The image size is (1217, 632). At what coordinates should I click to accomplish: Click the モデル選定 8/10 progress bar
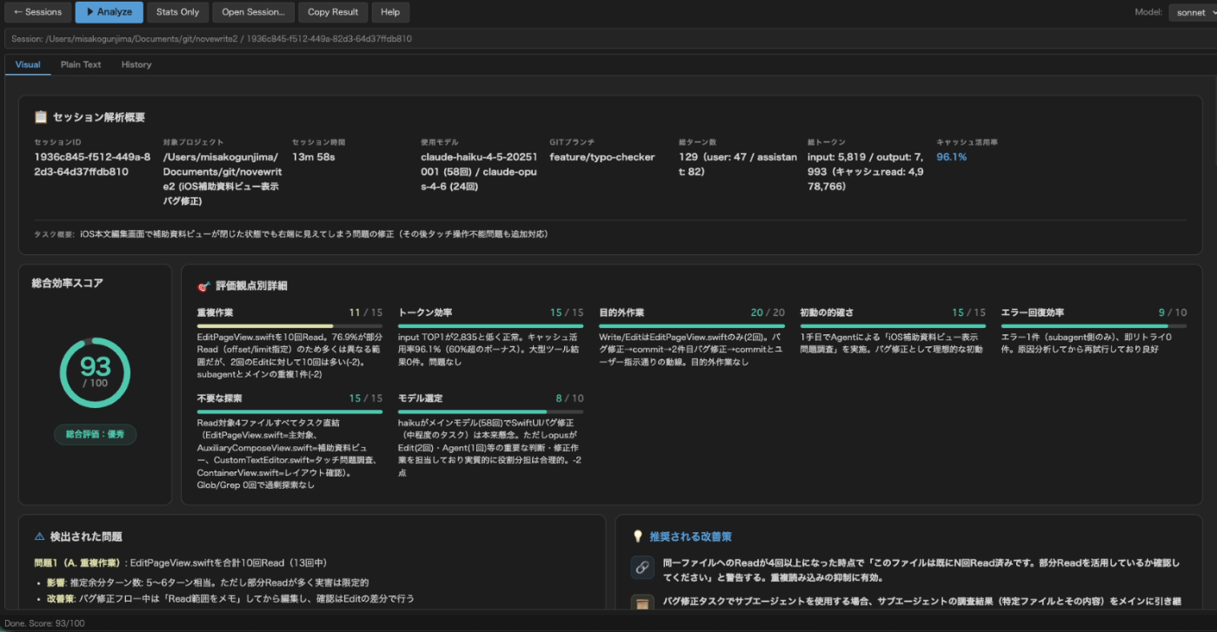click(490, 411)
